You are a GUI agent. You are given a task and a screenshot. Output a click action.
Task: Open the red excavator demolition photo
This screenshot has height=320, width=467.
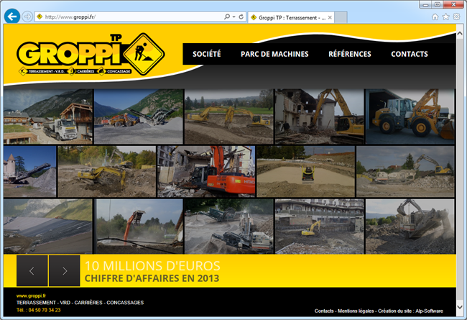[206, 171]
